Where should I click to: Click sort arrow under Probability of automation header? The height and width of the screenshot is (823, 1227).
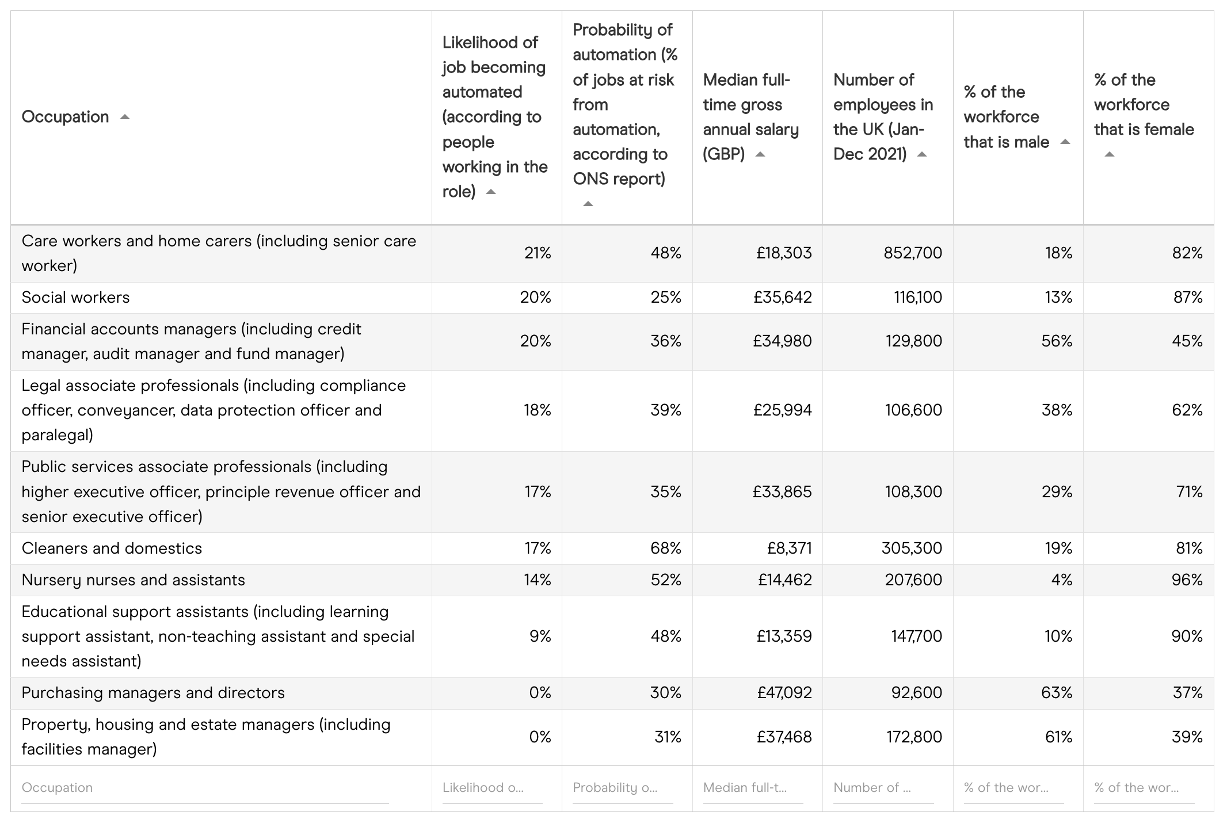click(x=588, y=204)
